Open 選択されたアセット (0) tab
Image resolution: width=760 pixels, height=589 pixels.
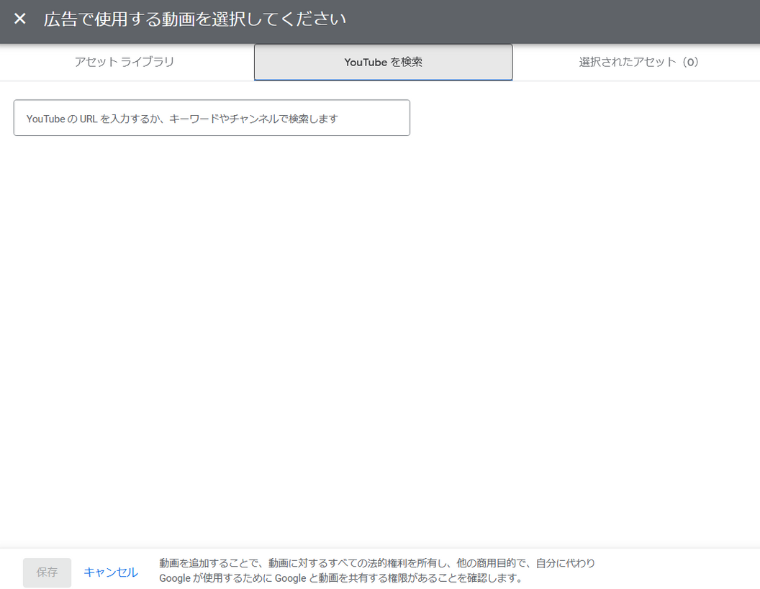pos(638,62)
